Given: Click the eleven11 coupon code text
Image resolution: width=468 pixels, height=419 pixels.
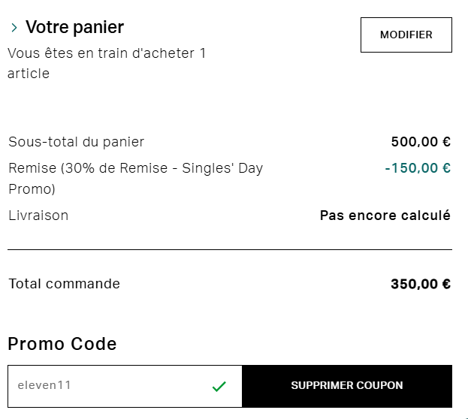Looking at the screenshot, I should tap(44, 386).
